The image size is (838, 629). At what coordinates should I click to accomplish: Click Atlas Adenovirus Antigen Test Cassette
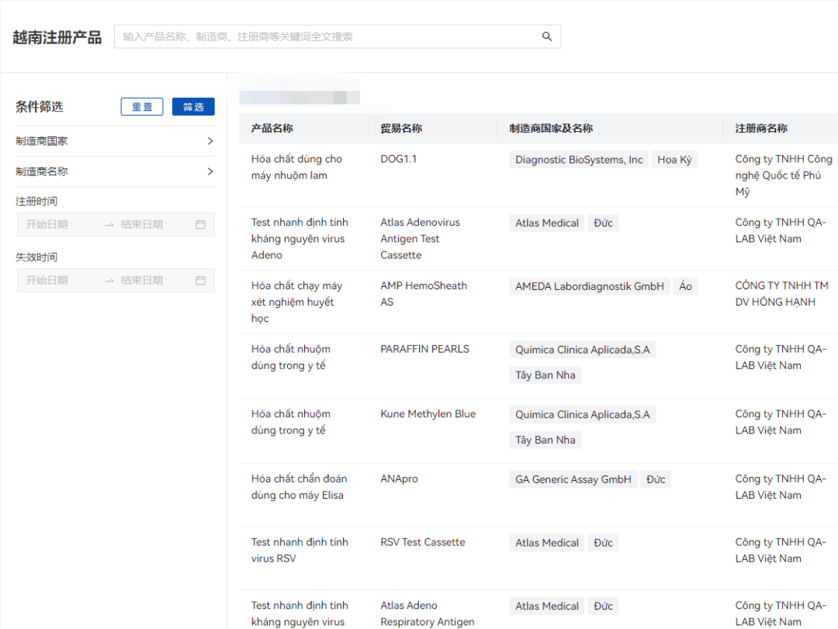coord(420,239)
